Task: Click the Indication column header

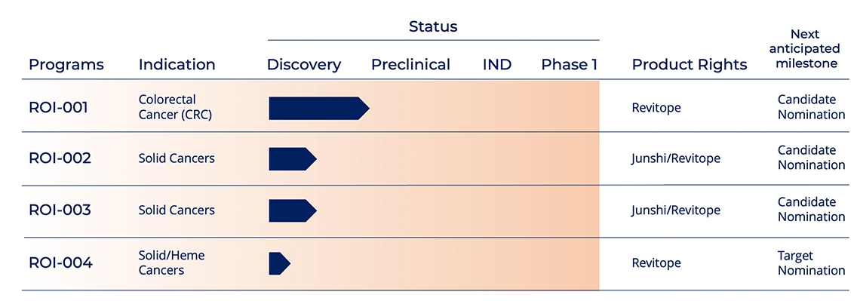Action: pyautogui.click(x=177, y=64)
